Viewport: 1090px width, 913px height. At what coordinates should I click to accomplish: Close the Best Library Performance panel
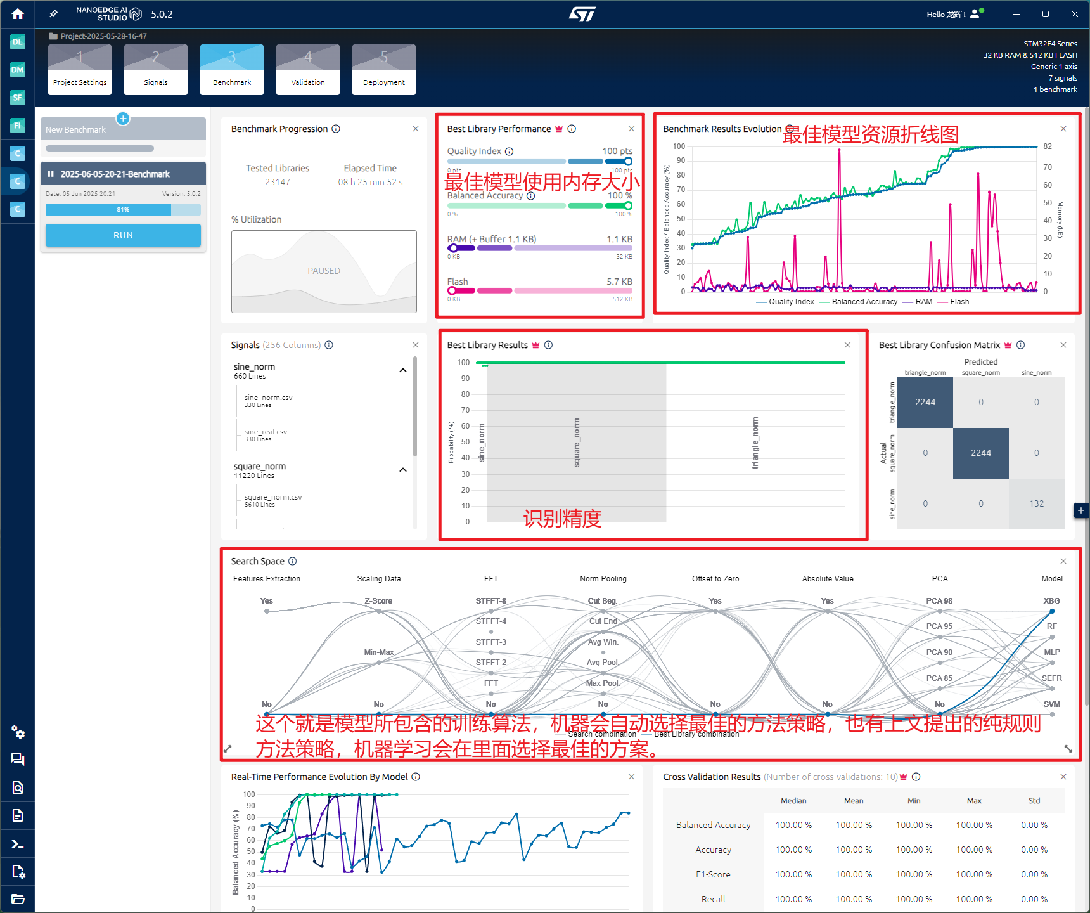coord(631,129)
